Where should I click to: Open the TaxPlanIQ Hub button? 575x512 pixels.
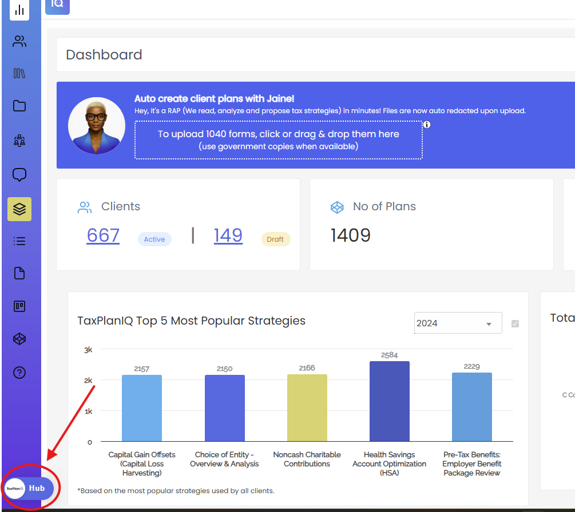pos(29,488)
